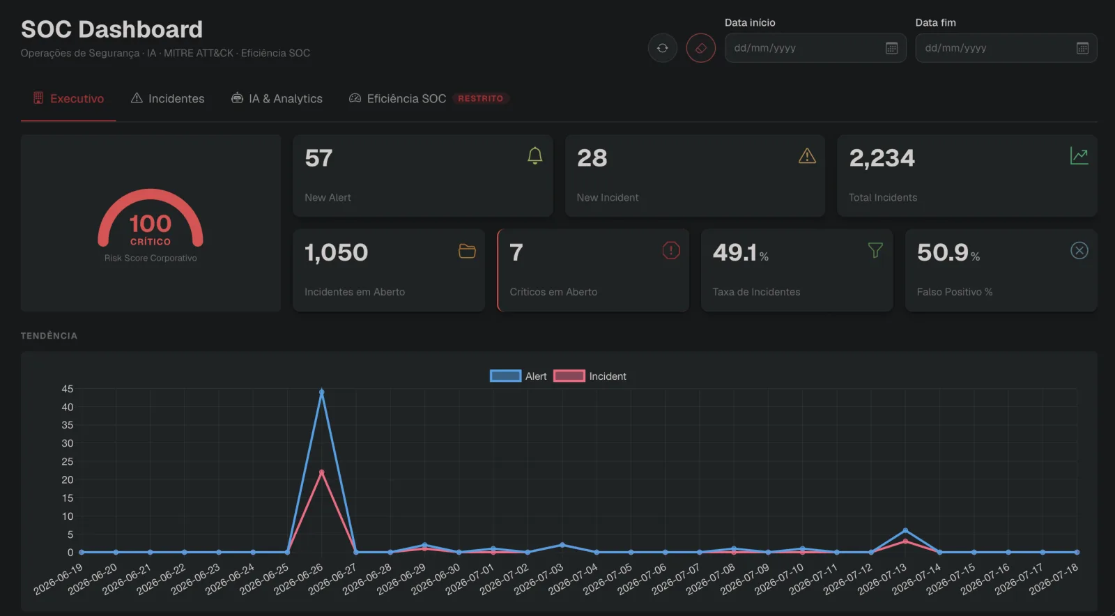Open the Incidentes tab
The width and height of the screenshot is (1115, 616).
[x=167, y=99]
